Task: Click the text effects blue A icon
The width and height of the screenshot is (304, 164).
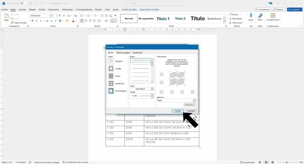Action: 60,21
